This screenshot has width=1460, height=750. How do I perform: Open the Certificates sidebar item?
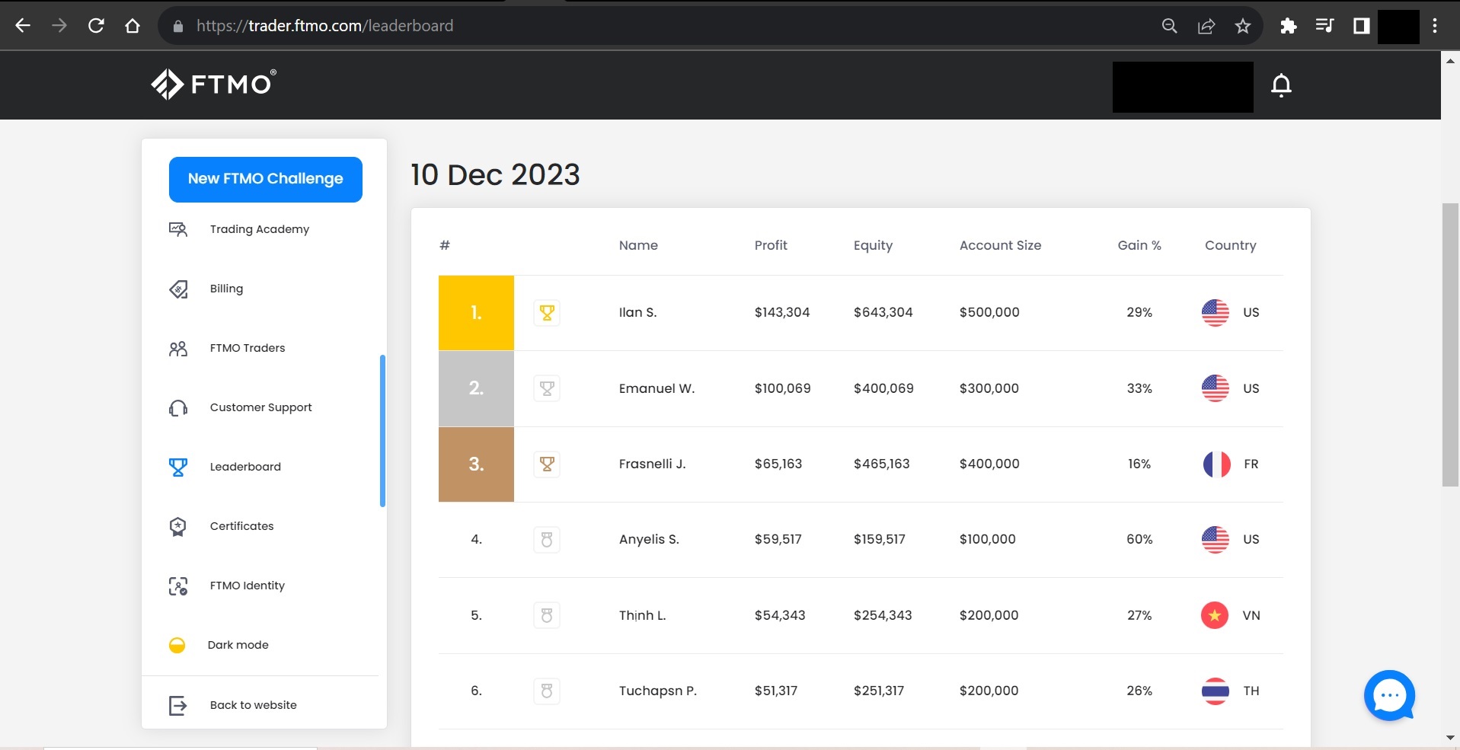241,526
